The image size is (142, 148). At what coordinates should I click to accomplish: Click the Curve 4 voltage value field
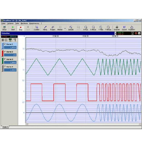coord(10,70)
